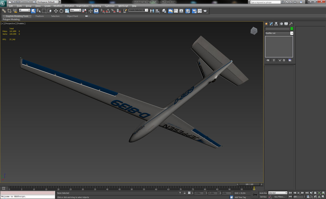Click the Set Key button
Viewport: 326px width, 199px height.
(263, 197)
